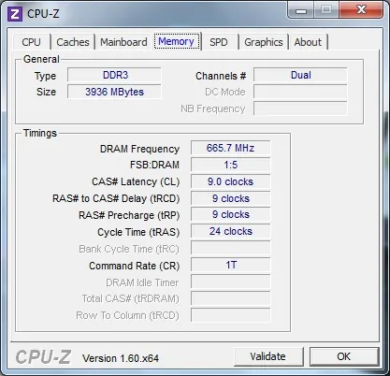Click the DDR3 memory type field
This screenshot has height=376, width=390.
[114, 75]
